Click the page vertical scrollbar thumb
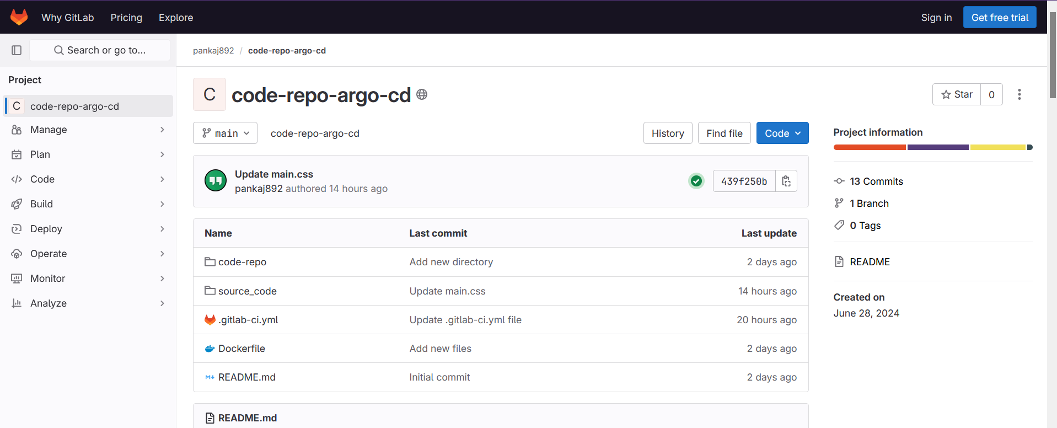This screenshot has width=1057, height=428. 1053,55
